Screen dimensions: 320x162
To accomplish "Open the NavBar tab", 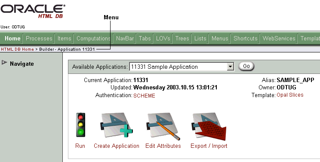I will 125,39.
